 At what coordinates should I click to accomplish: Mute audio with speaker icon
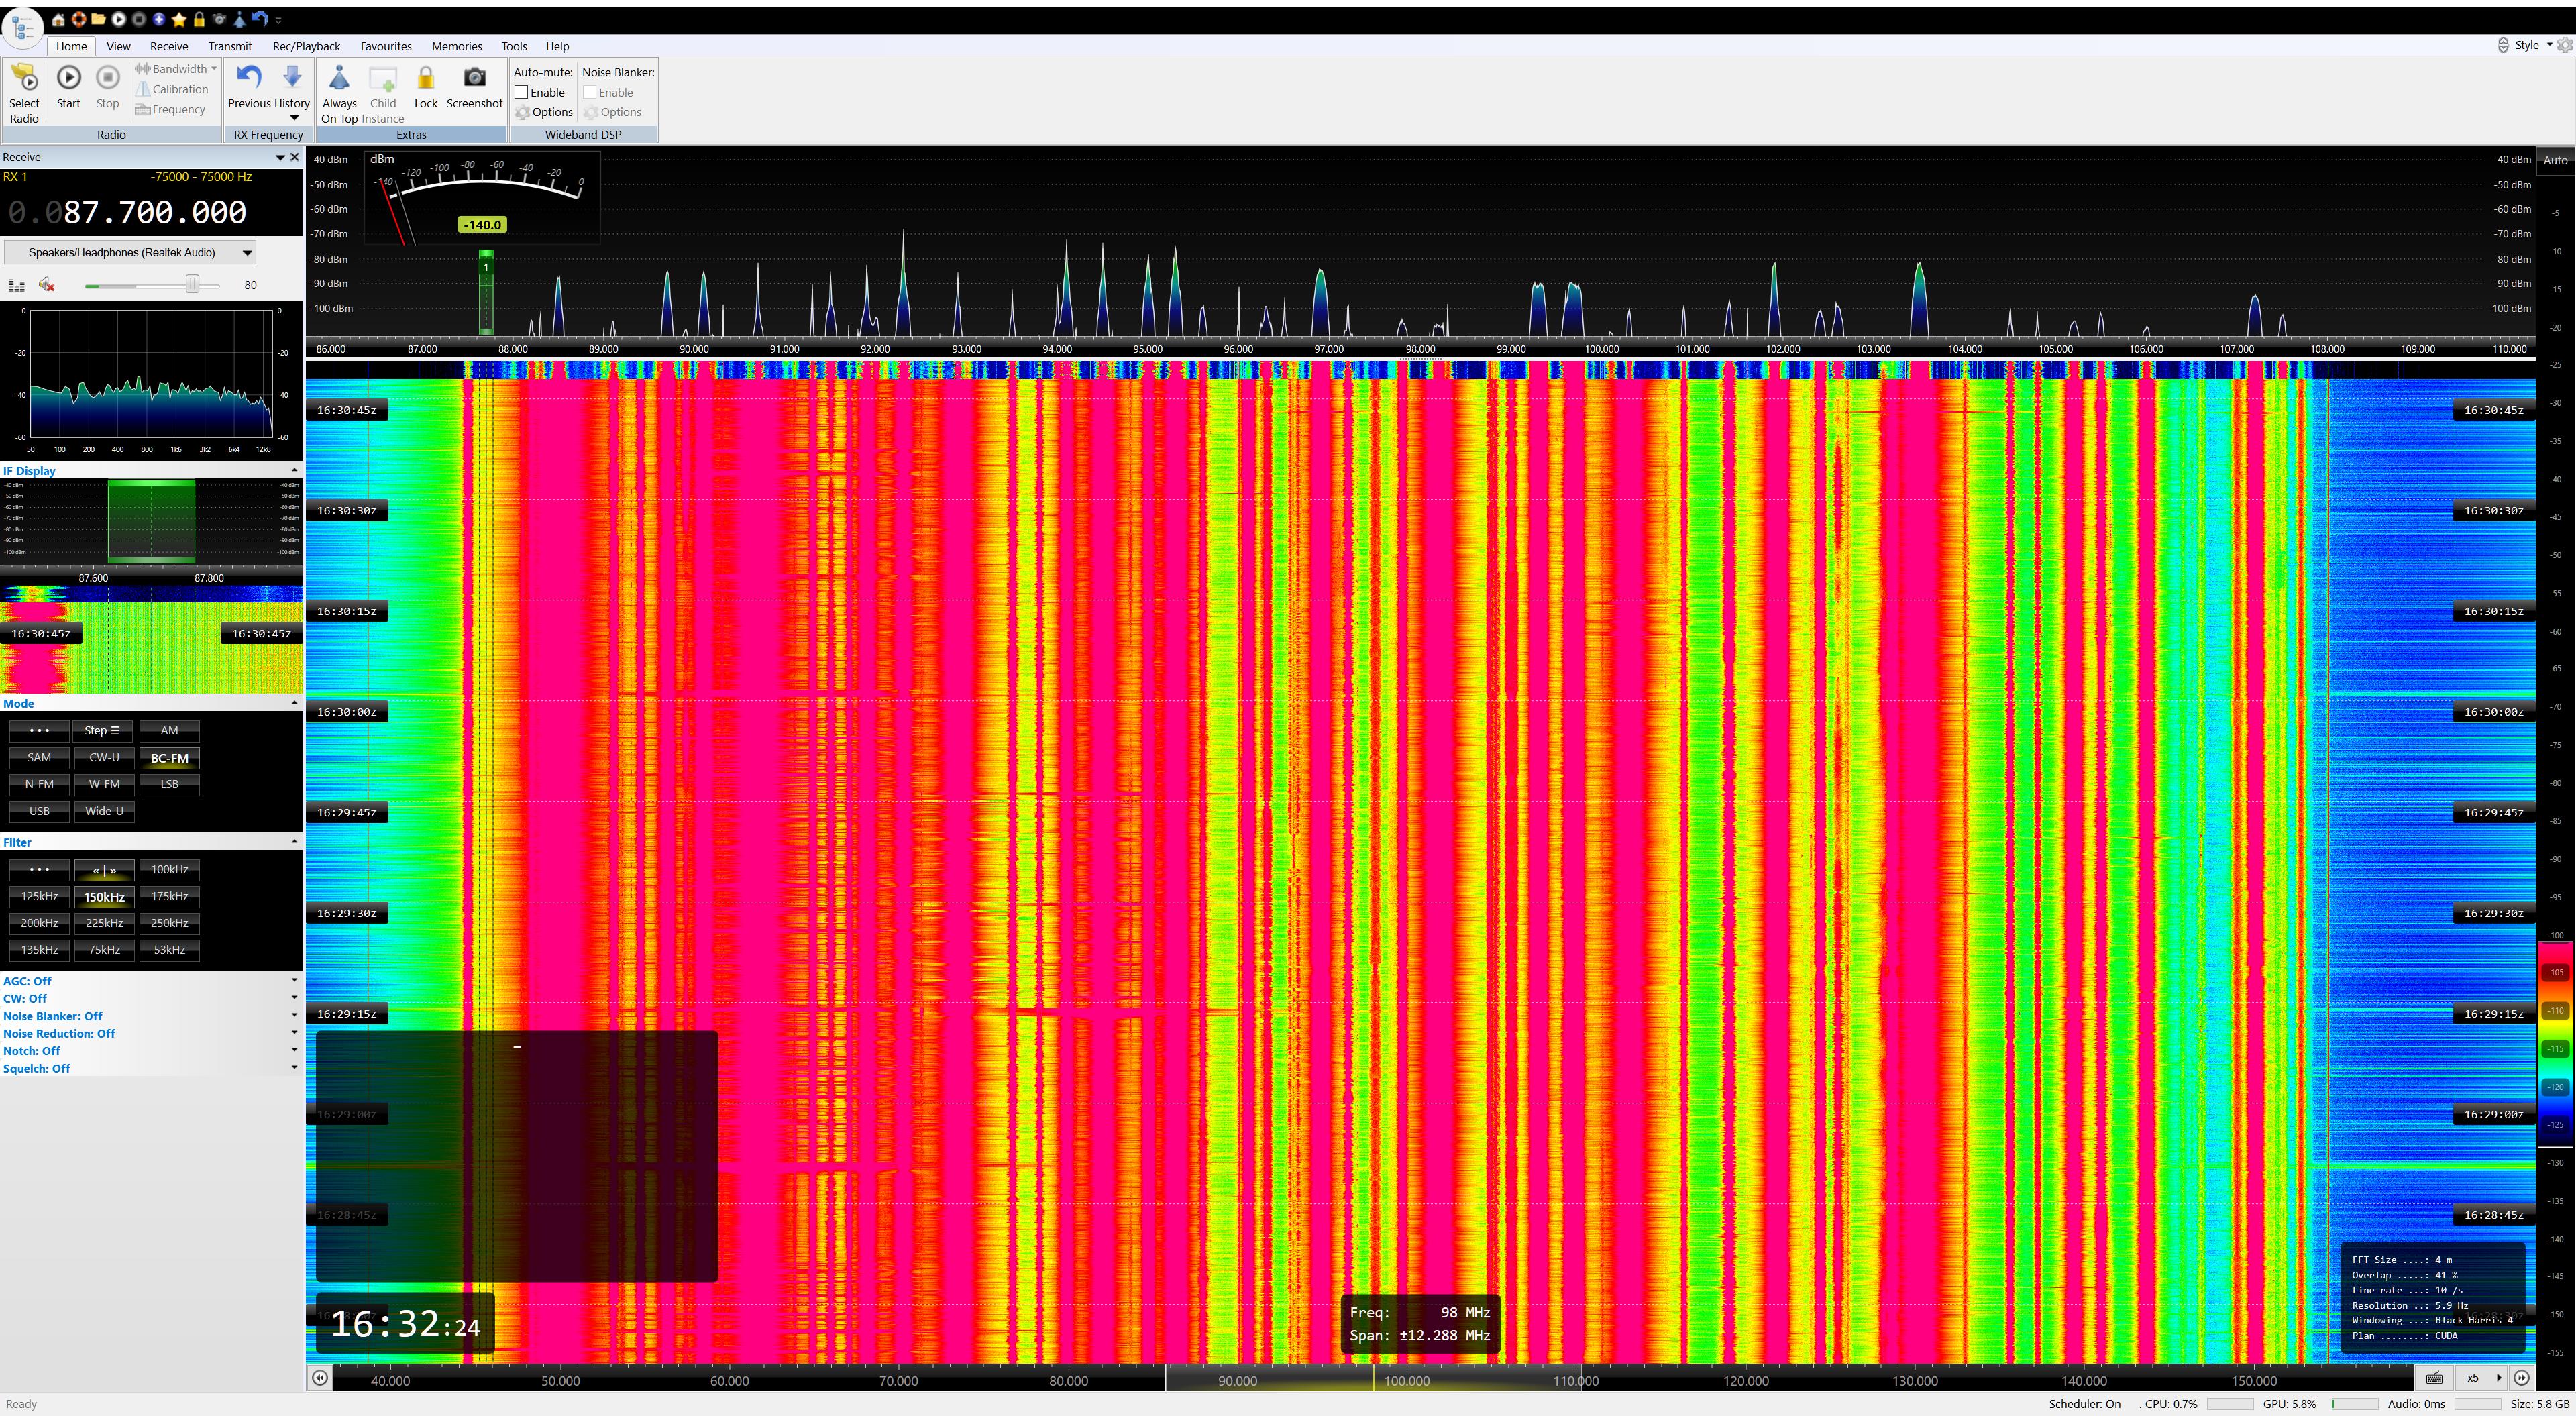pyautogui.click(x=47, y=285)
